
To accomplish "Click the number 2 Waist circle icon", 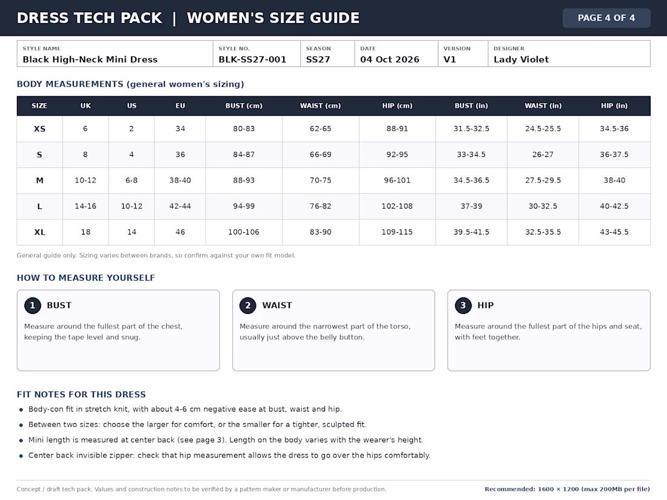I will [x=248, y=305].
